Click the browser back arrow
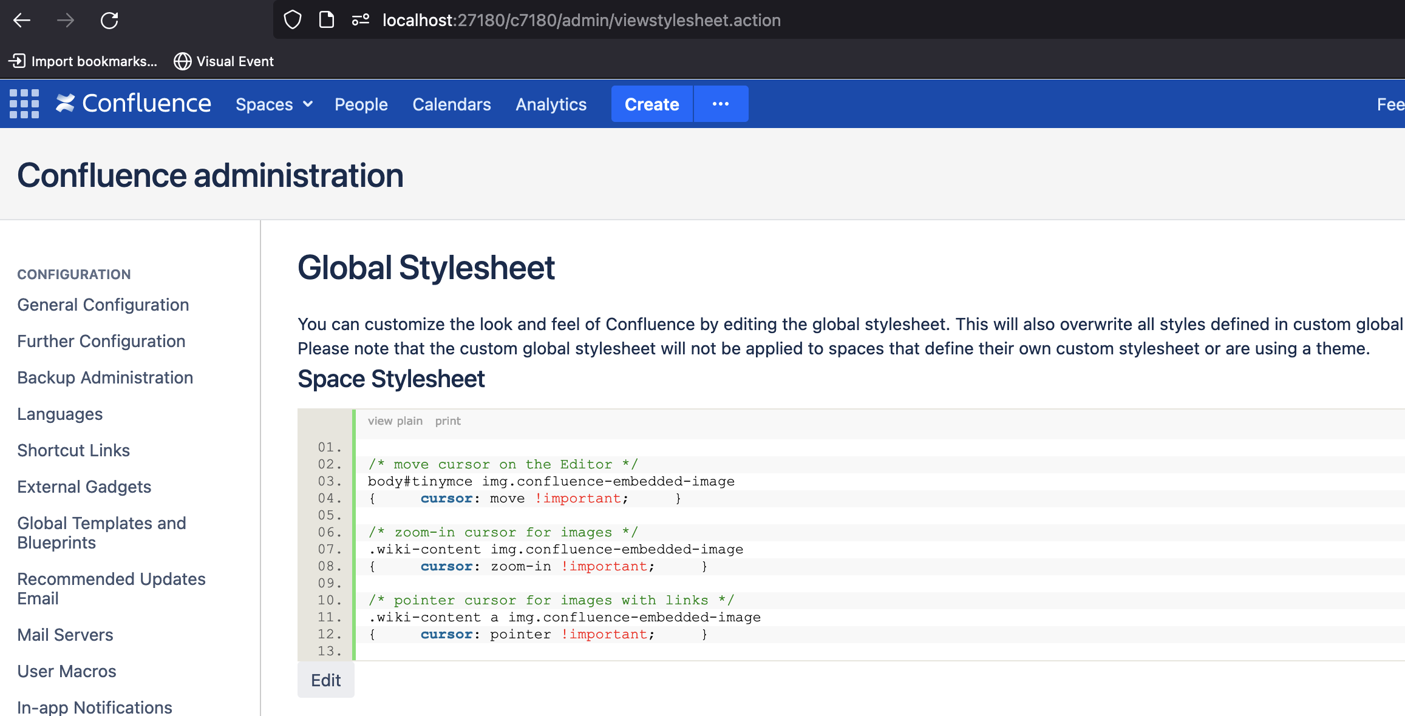This screenshot has width=1405, height=716. click(x=22, y=21)
